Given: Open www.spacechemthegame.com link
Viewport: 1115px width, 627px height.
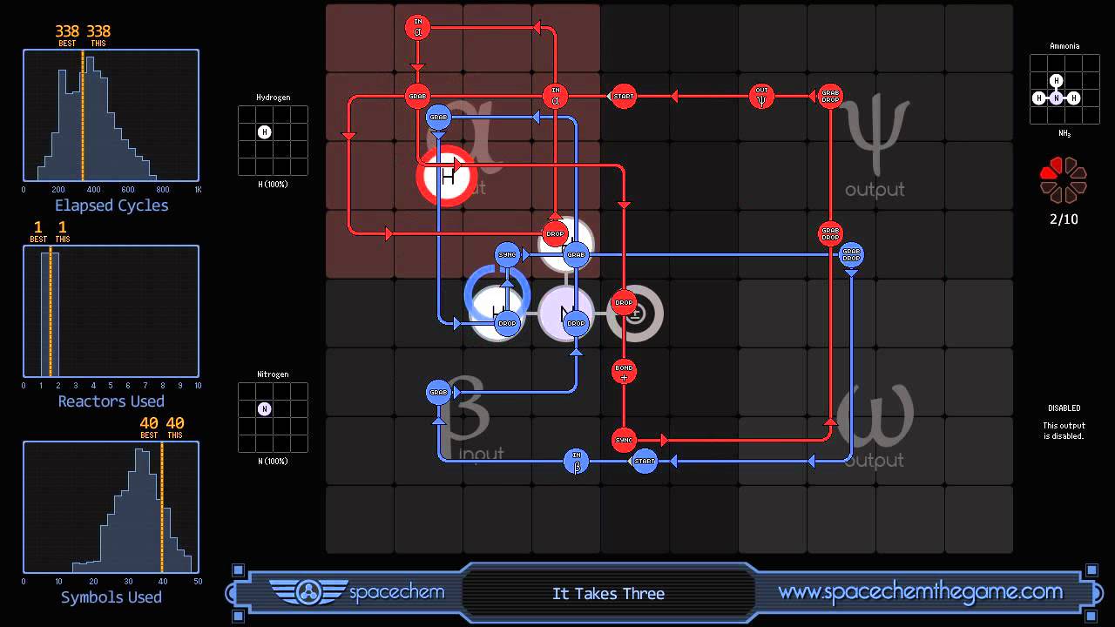Looking at the screenshot, I should tap(920, 592).
